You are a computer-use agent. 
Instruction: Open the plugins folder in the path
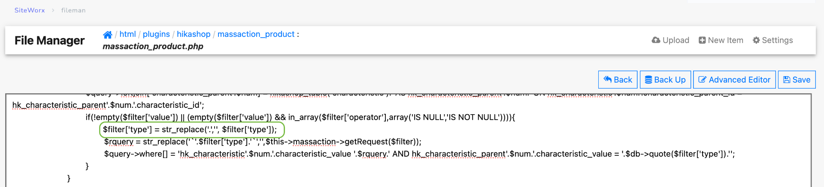156,34
